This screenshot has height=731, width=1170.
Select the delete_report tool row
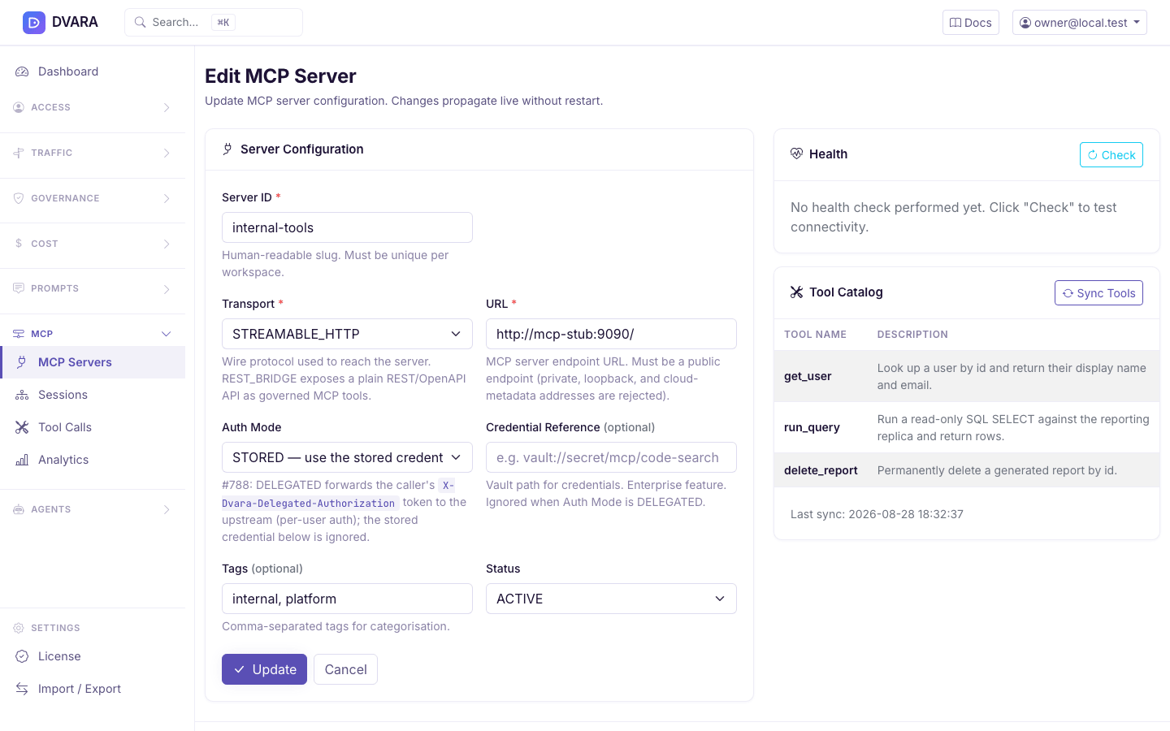click(967, 470)
